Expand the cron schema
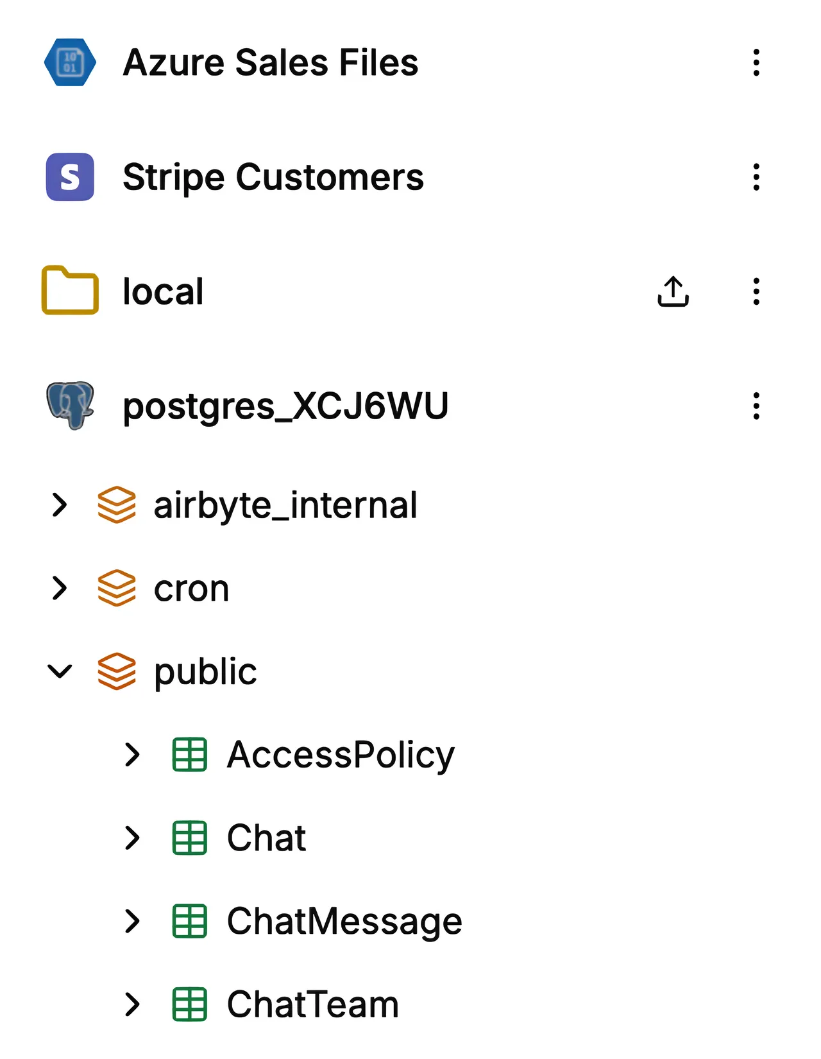This screenshot has width=821, height=1059. [60, 588]
